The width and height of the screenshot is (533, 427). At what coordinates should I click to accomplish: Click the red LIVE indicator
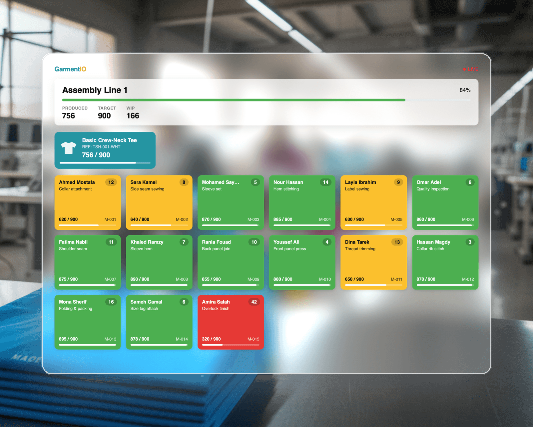click(x=471, y=69)
